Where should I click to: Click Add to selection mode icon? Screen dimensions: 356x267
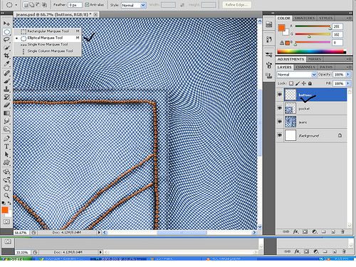(31, 5)
